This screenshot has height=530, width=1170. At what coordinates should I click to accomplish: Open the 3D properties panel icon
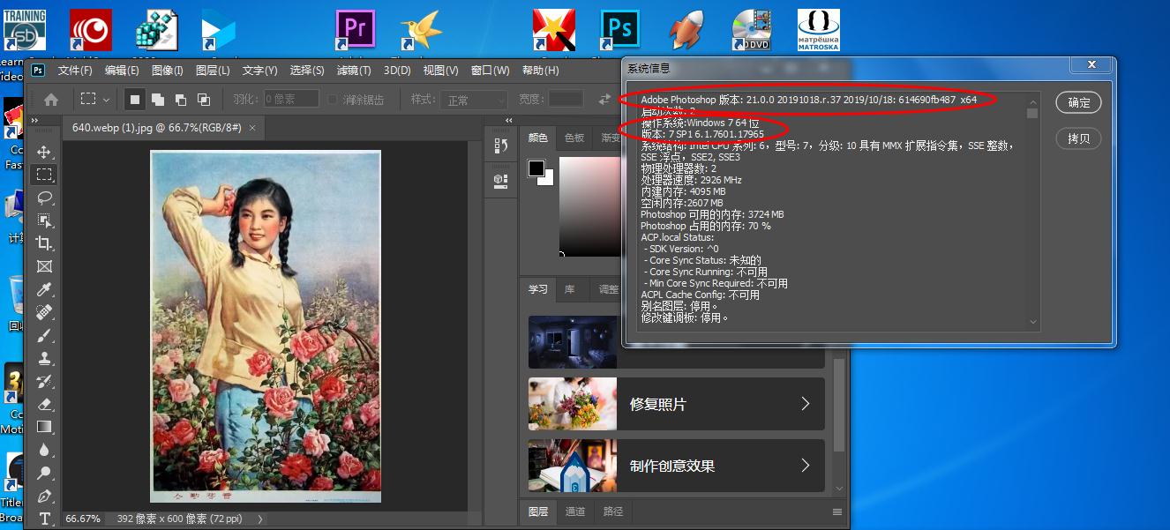501,180
